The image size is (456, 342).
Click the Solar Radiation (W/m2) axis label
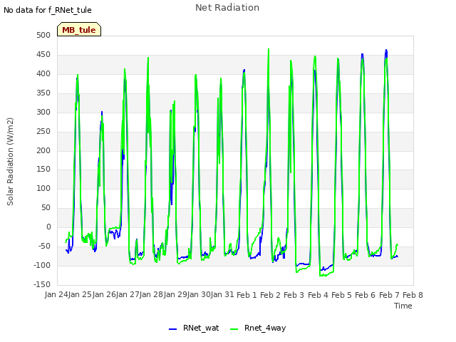click(x=10, y=162)
